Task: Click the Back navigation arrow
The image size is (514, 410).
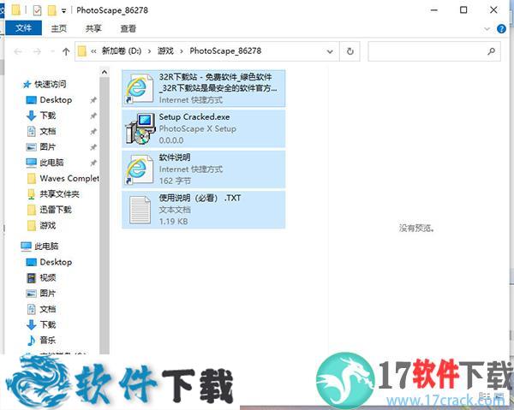Action: 16,51
